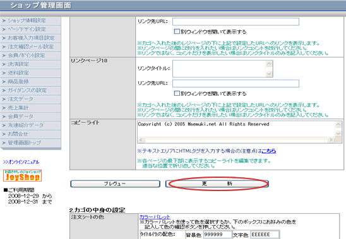The image size is (346, 239).
Task: Click the 文字色 field containing EEEEEE
Action: [265, 235]
